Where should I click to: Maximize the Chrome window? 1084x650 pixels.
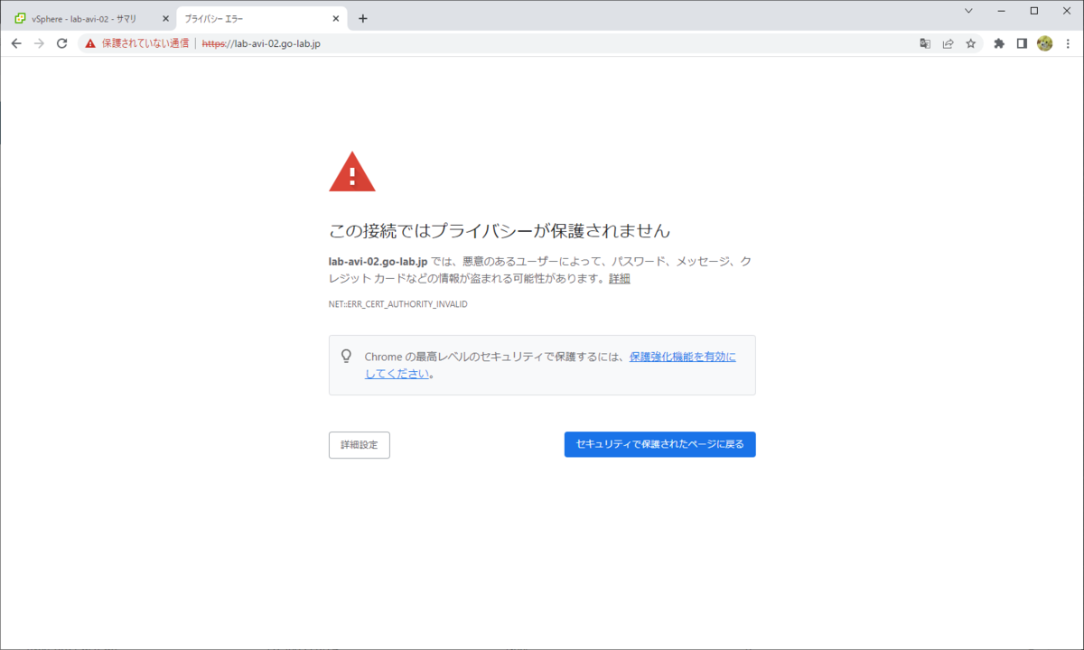pos(1034,11)
